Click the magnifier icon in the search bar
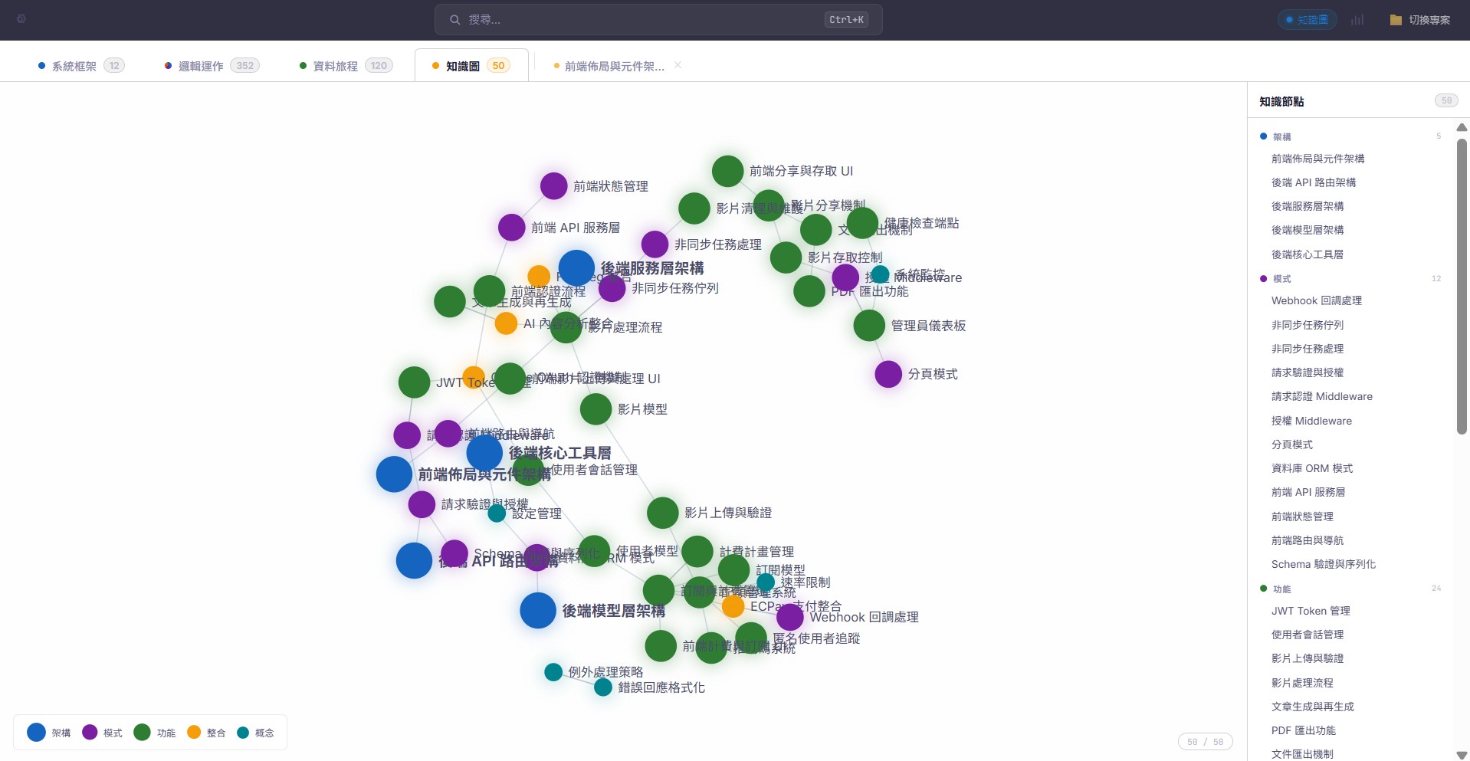This screenshot has height=761, width=1470. 455,19
